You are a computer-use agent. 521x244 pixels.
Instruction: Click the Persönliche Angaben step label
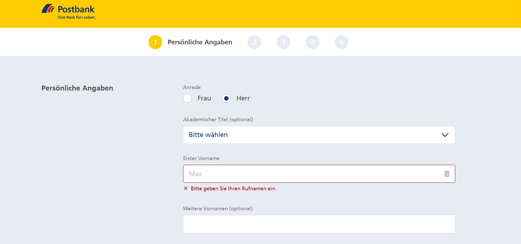click(200, 42)
